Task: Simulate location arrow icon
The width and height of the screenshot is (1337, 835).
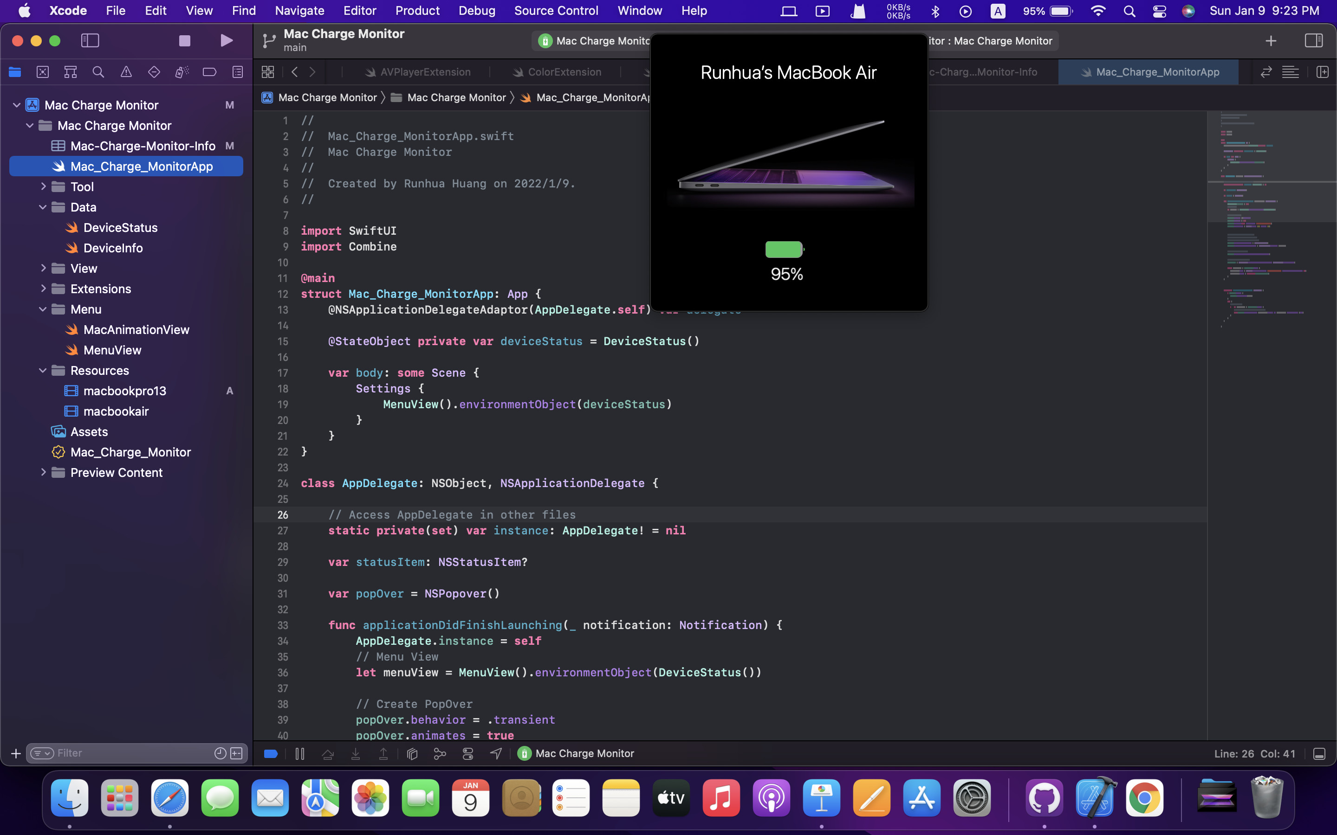Action: (x=496, y=754)
